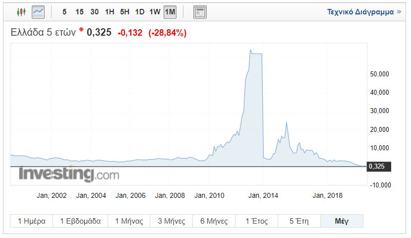Choose the 30 minute interval
Screen dimensions: 411x238
click(94, 12)
